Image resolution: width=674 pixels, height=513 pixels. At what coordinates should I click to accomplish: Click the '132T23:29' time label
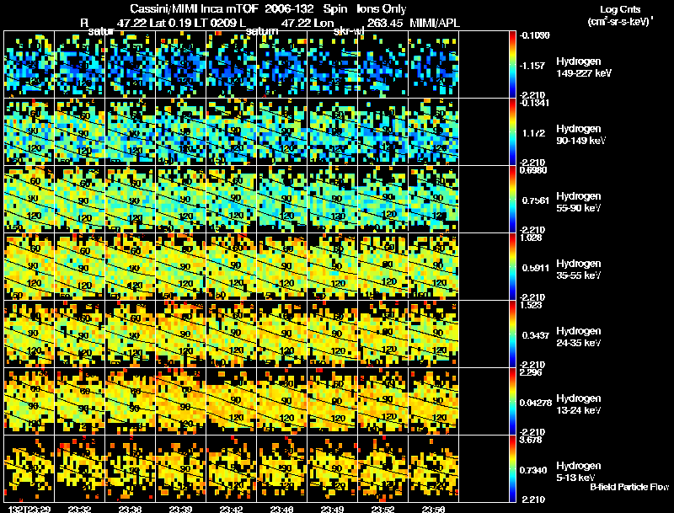[x=29, y=509]
